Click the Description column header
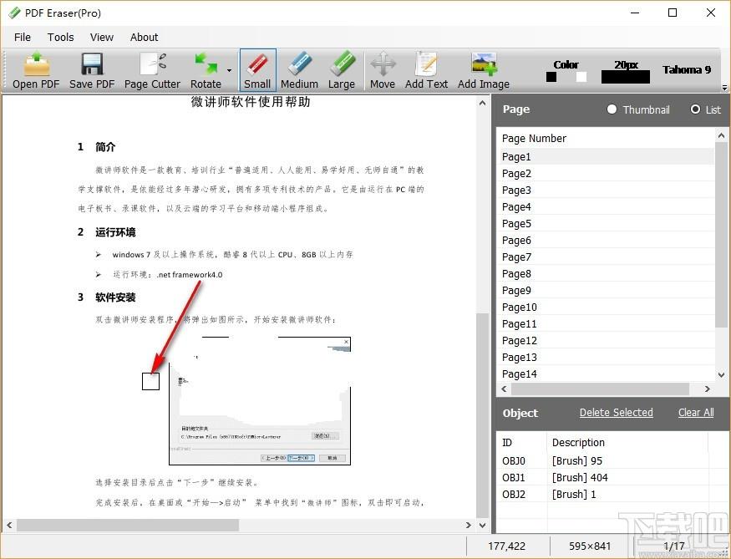The height and width of the screenshot is (559, 731). coord(627,443)
